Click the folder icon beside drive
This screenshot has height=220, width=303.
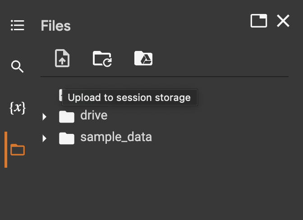(x=66, y=117)
